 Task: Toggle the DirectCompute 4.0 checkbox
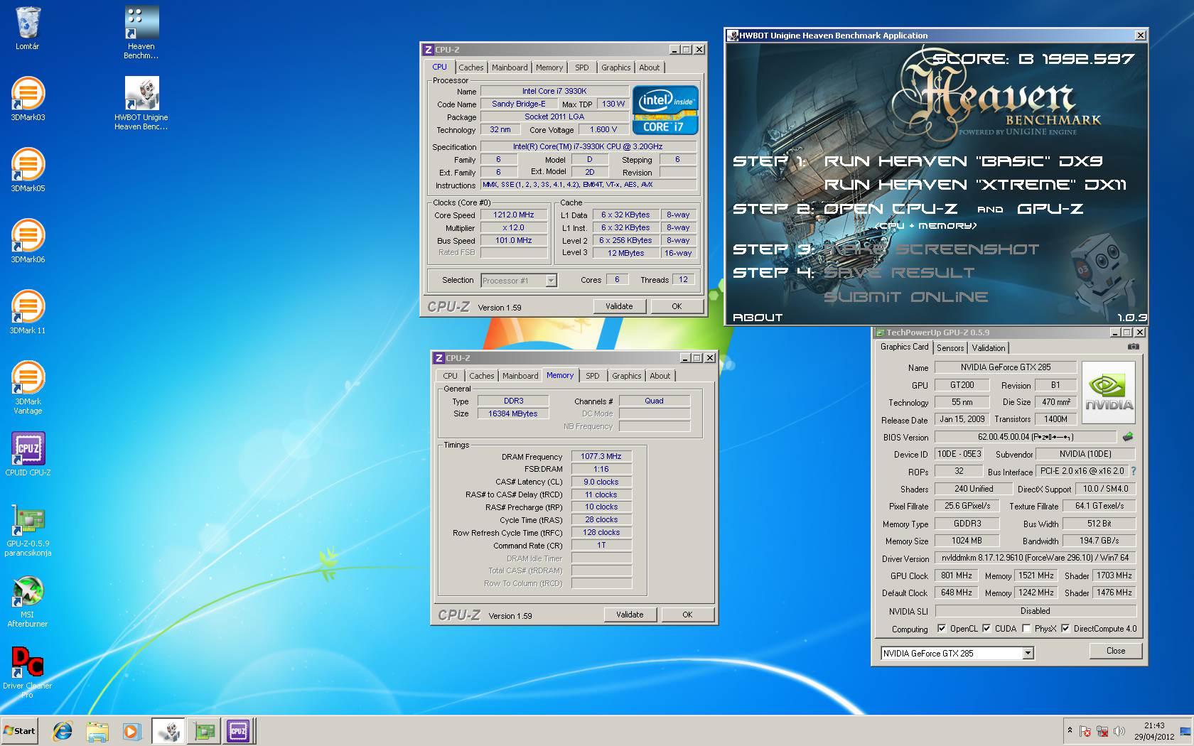(1065, 628)
